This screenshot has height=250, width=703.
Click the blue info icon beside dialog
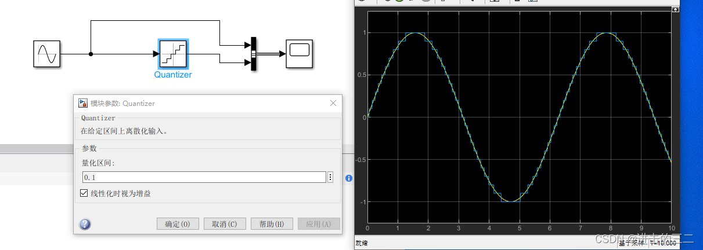point(349,178)
